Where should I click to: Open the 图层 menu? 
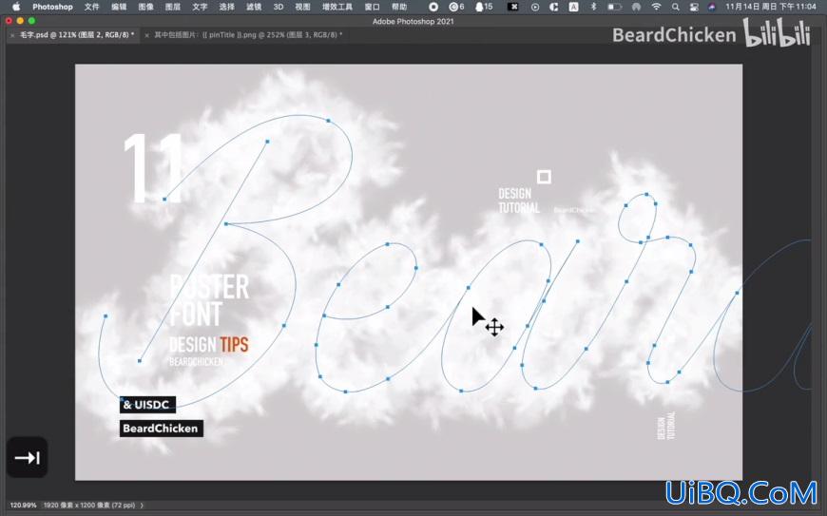click(172, 7)
